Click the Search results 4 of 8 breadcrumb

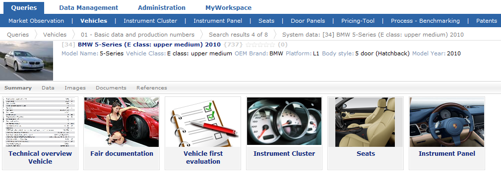(239, 35)
